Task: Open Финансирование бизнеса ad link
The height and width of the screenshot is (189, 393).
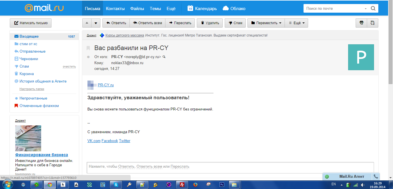Action: tap(42, 155)
